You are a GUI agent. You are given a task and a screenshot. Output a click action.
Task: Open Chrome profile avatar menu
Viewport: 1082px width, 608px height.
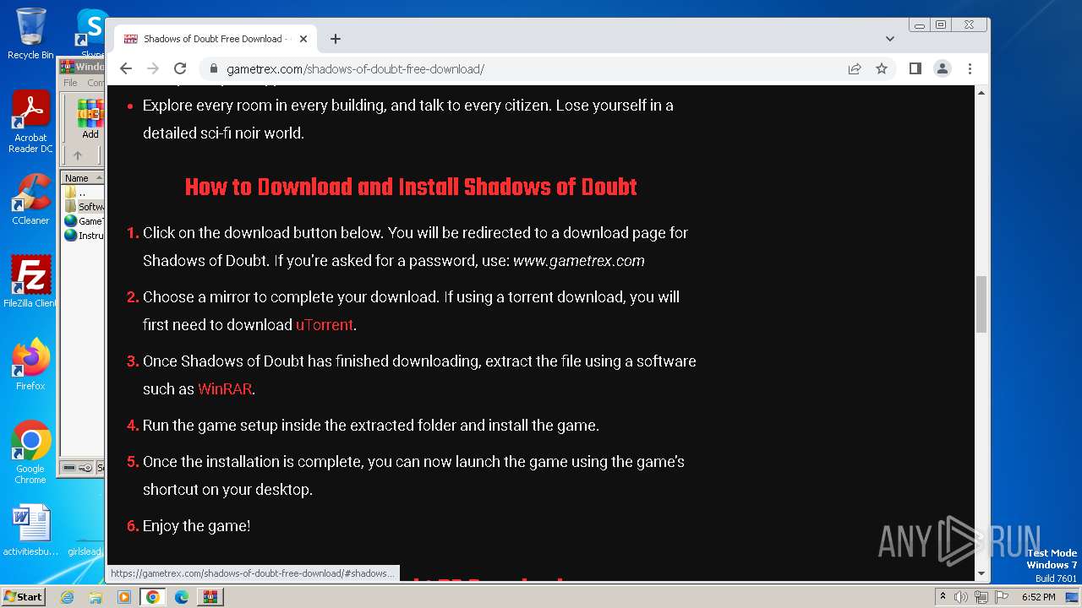coord(943,68)
